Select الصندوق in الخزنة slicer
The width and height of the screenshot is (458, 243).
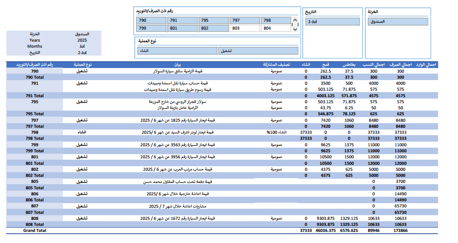point(398,22)
